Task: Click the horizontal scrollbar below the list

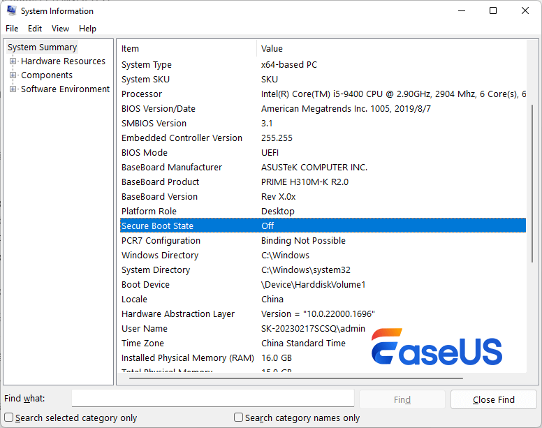Action: pos(296,378)
